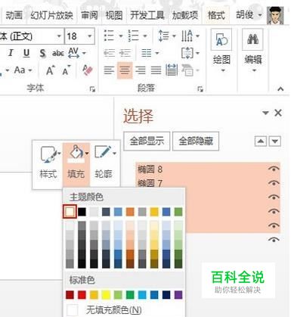
Task: Open align text vertical options
Action: click(x=190, y=53)
